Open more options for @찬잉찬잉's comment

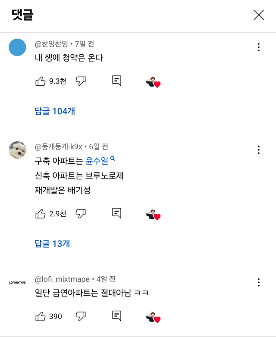[x=258, y=47]
